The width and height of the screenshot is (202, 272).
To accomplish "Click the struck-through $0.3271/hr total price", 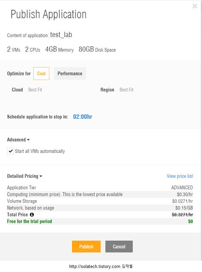I will tap(182, 215).
